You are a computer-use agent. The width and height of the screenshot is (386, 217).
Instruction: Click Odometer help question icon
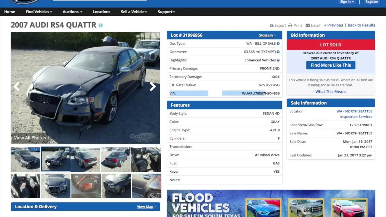(278, 52)
